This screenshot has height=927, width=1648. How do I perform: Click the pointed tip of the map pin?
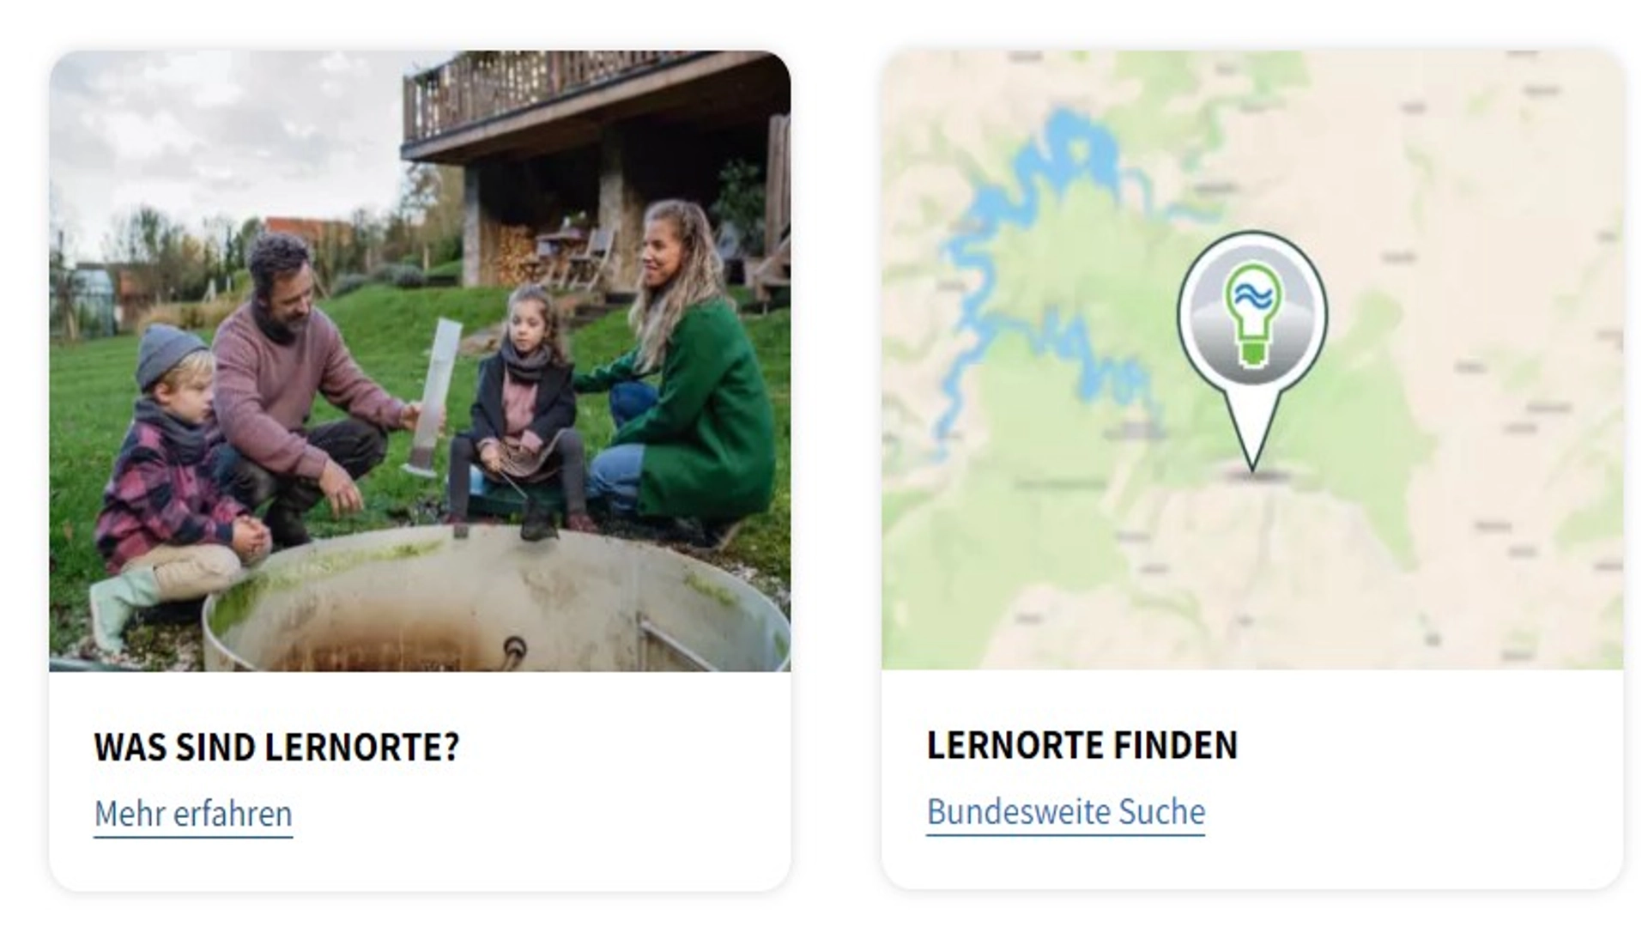(1252, 461)
